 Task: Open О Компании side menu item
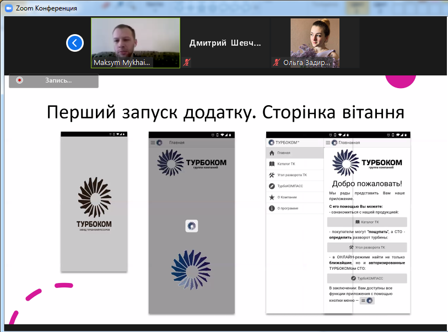[295, 197]
